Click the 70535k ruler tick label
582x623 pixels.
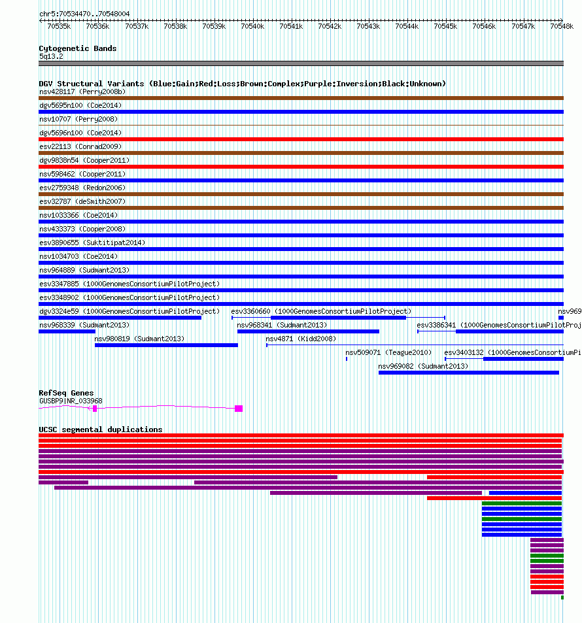[59, 26]
